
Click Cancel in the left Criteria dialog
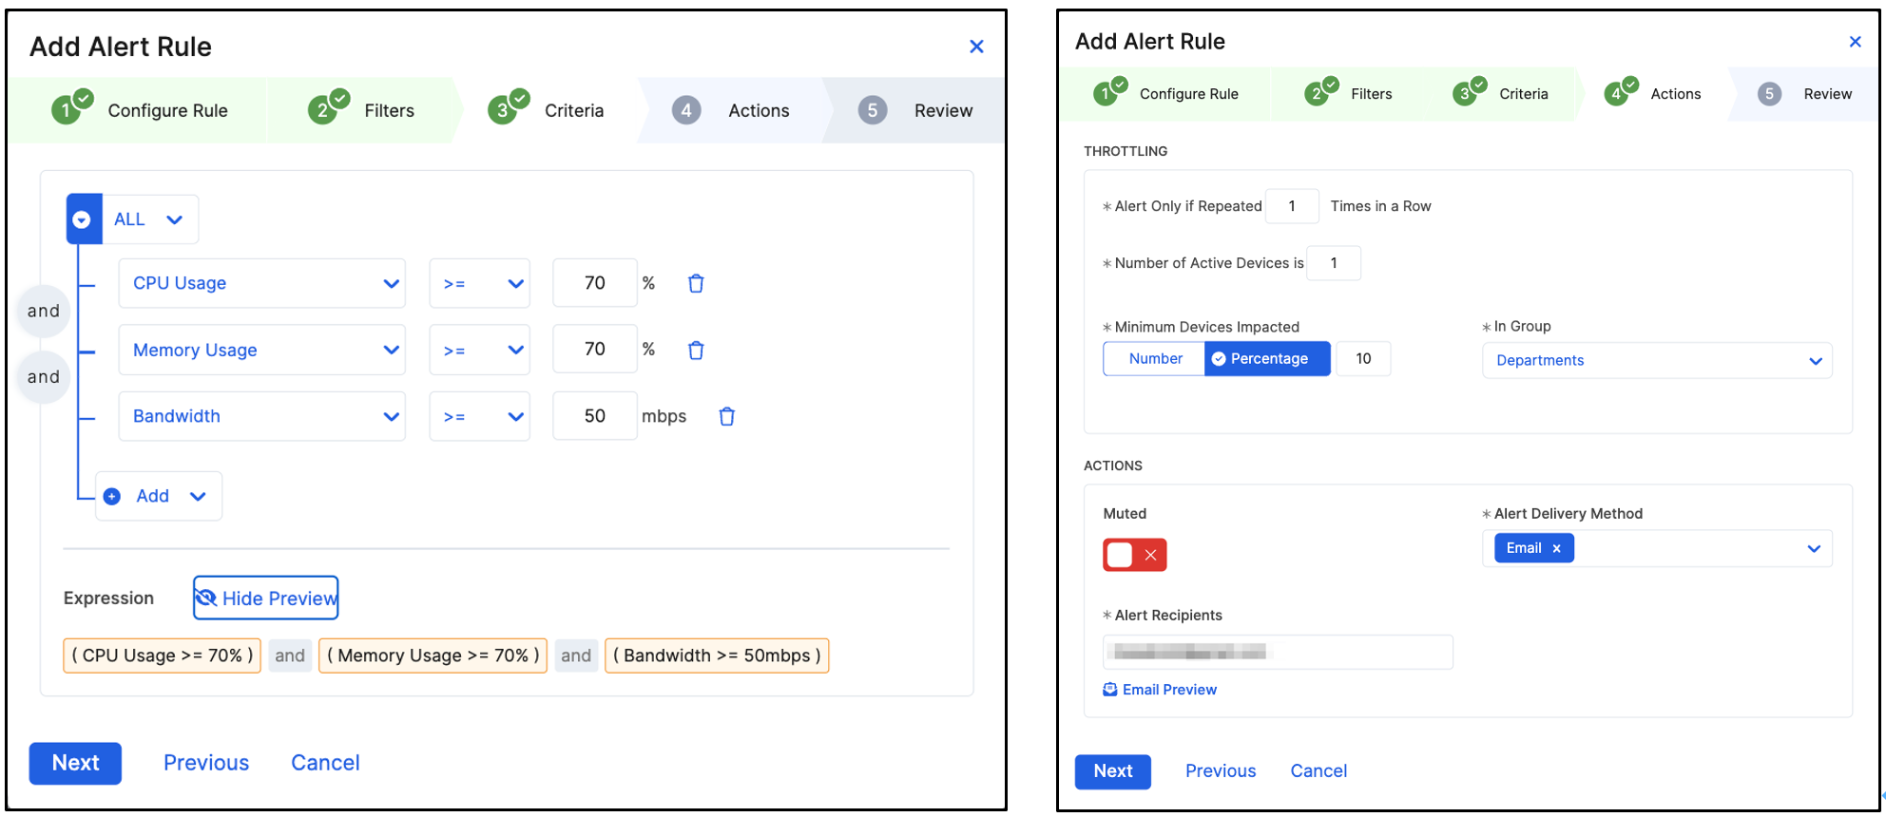(x=325, y=763)
